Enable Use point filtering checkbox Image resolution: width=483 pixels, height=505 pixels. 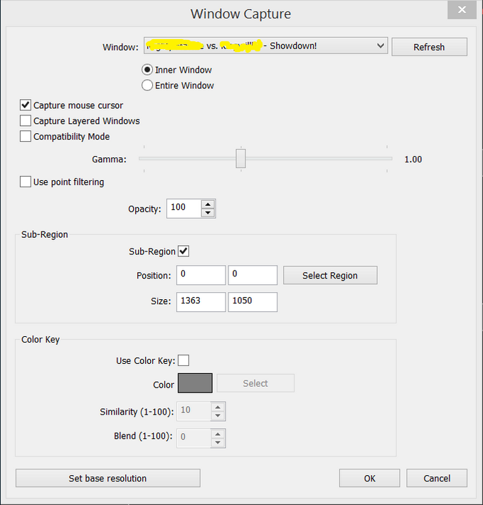coord(26,182)
